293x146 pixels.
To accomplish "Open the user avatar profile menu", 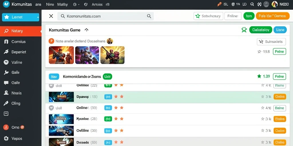I will coord(274,4).
